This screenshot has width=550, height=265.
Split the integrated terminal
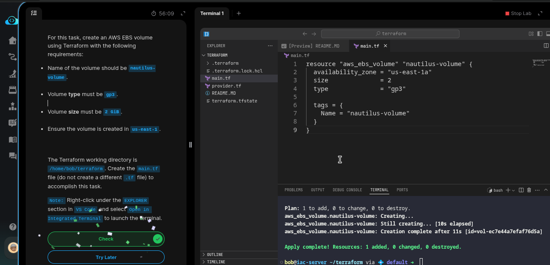pyautogui.click(x=521, y=190)
